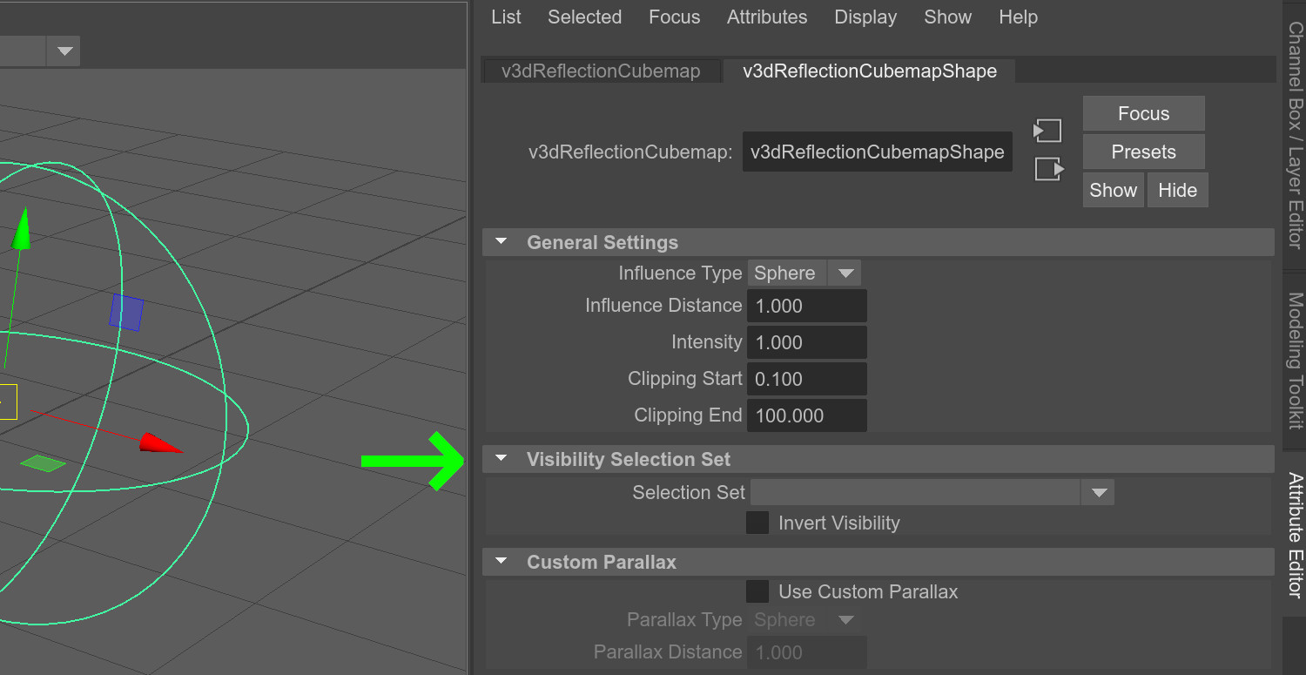The height and width of the screenshot is (675, 1306).
Task: Open the Attributes menu
Action: click(767, 17)
